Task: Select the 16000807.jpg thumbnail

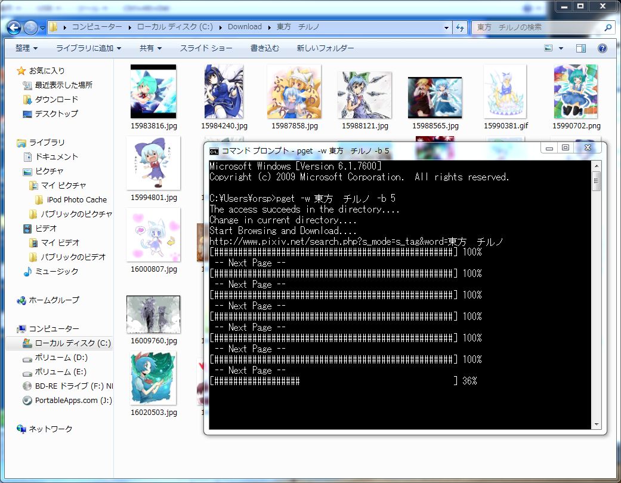Action: pyautogui.click(x=153, y=235)
